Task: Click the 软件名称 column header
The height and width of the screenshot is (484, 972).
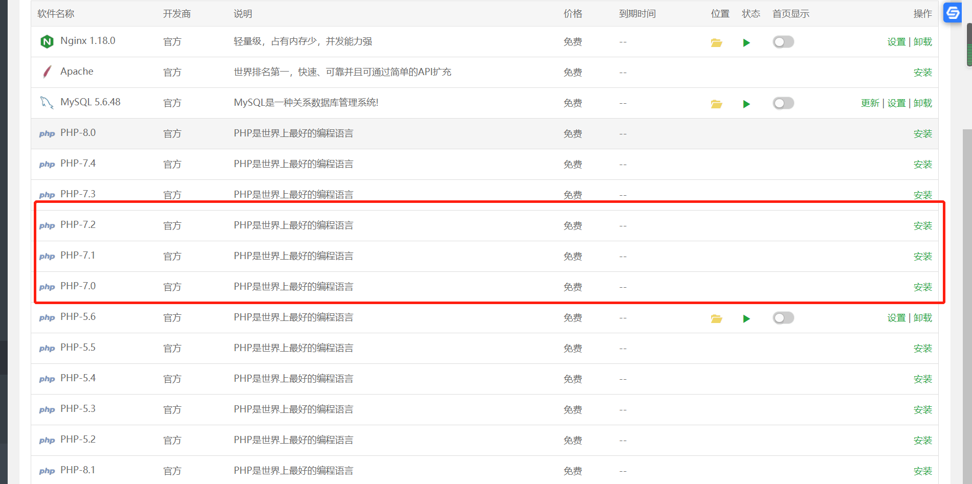Action: click(56, 14)
